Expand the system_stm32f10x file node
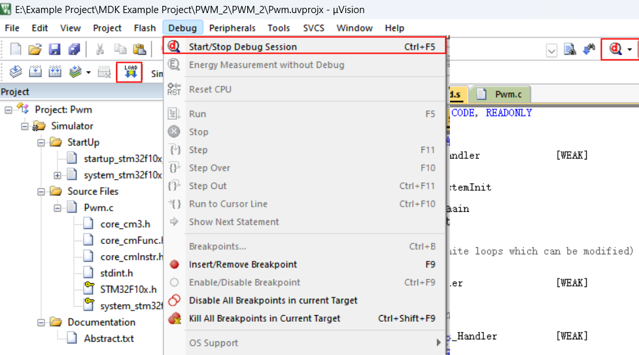Screen dimensions: 639x355 coord(58,175)
